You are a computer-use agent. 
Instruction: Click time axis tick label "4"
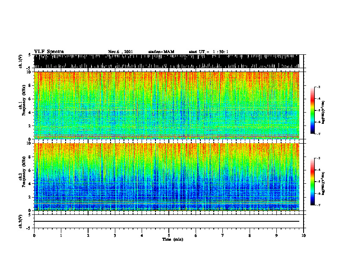142,236
